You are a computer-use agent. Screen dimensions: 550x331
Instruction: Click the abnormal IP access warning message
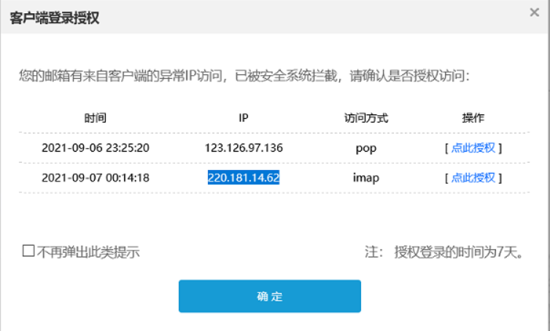(x=244, y=75)
